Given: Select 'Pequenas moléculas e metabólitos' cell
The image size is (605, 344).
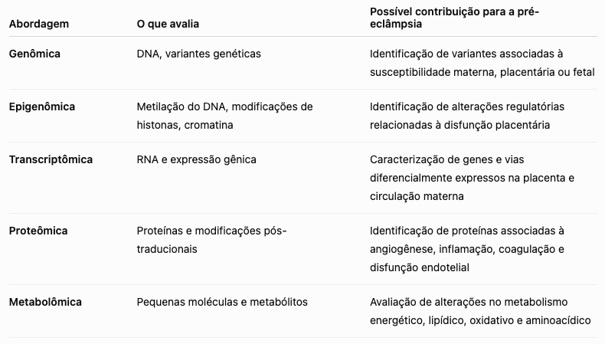Looking at the screenshot, I should (222, 302).
